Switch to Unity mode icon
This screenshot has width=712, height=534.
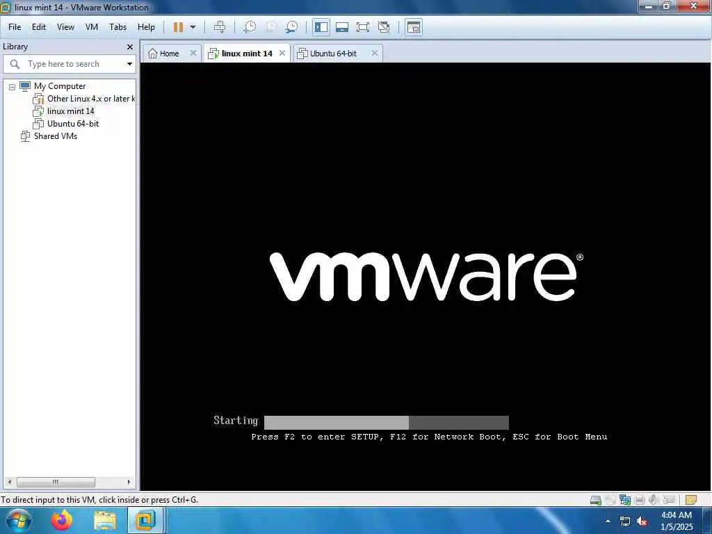(x=384, y=27)
